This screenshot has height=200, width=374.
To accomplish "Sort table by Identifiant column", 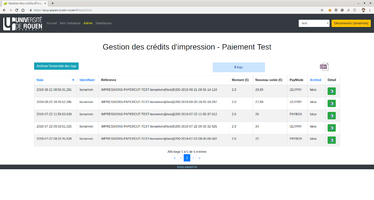I will click(x=87, y=80).
